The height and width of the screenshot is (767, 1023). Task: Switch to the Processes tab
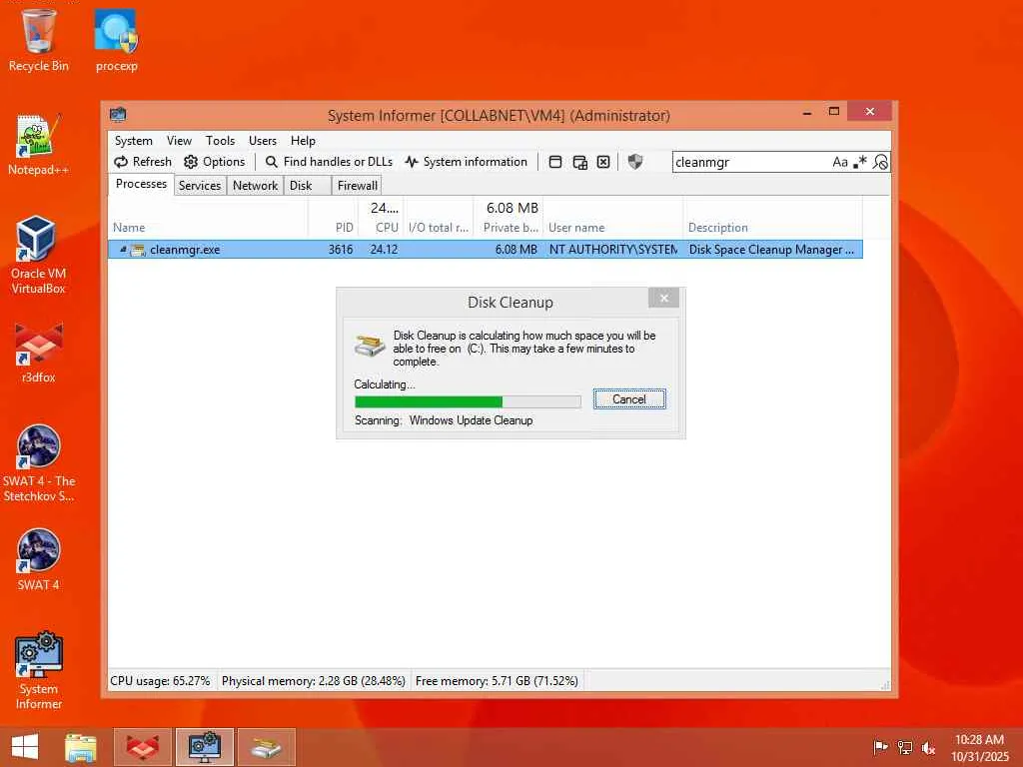(x=141, y=184)
